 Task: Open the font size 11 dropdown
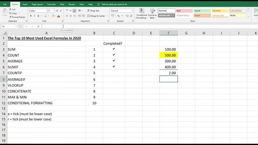click(x=54, y=11)
